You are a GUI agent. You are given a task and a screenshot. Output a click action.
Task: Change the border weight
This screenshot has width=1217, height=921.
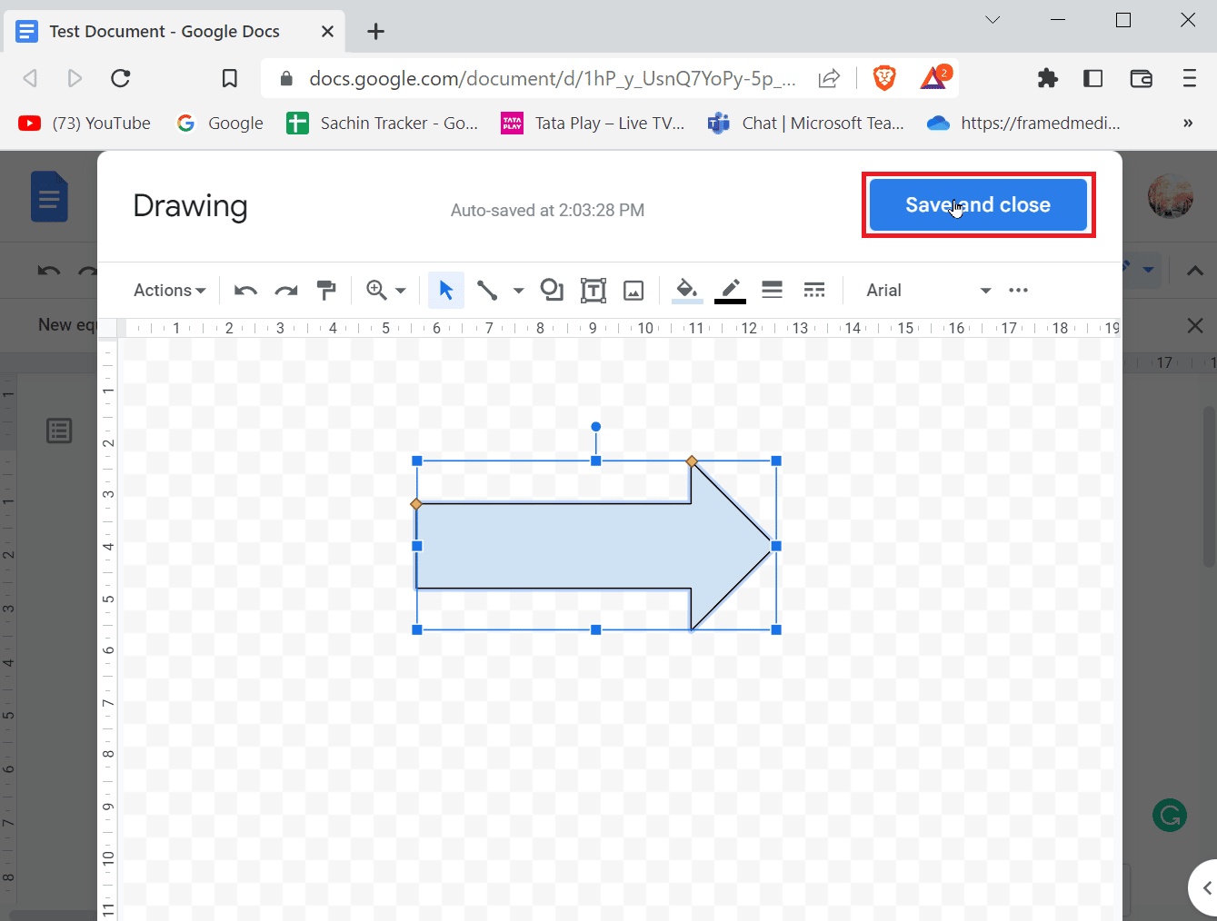coord(772,290)
